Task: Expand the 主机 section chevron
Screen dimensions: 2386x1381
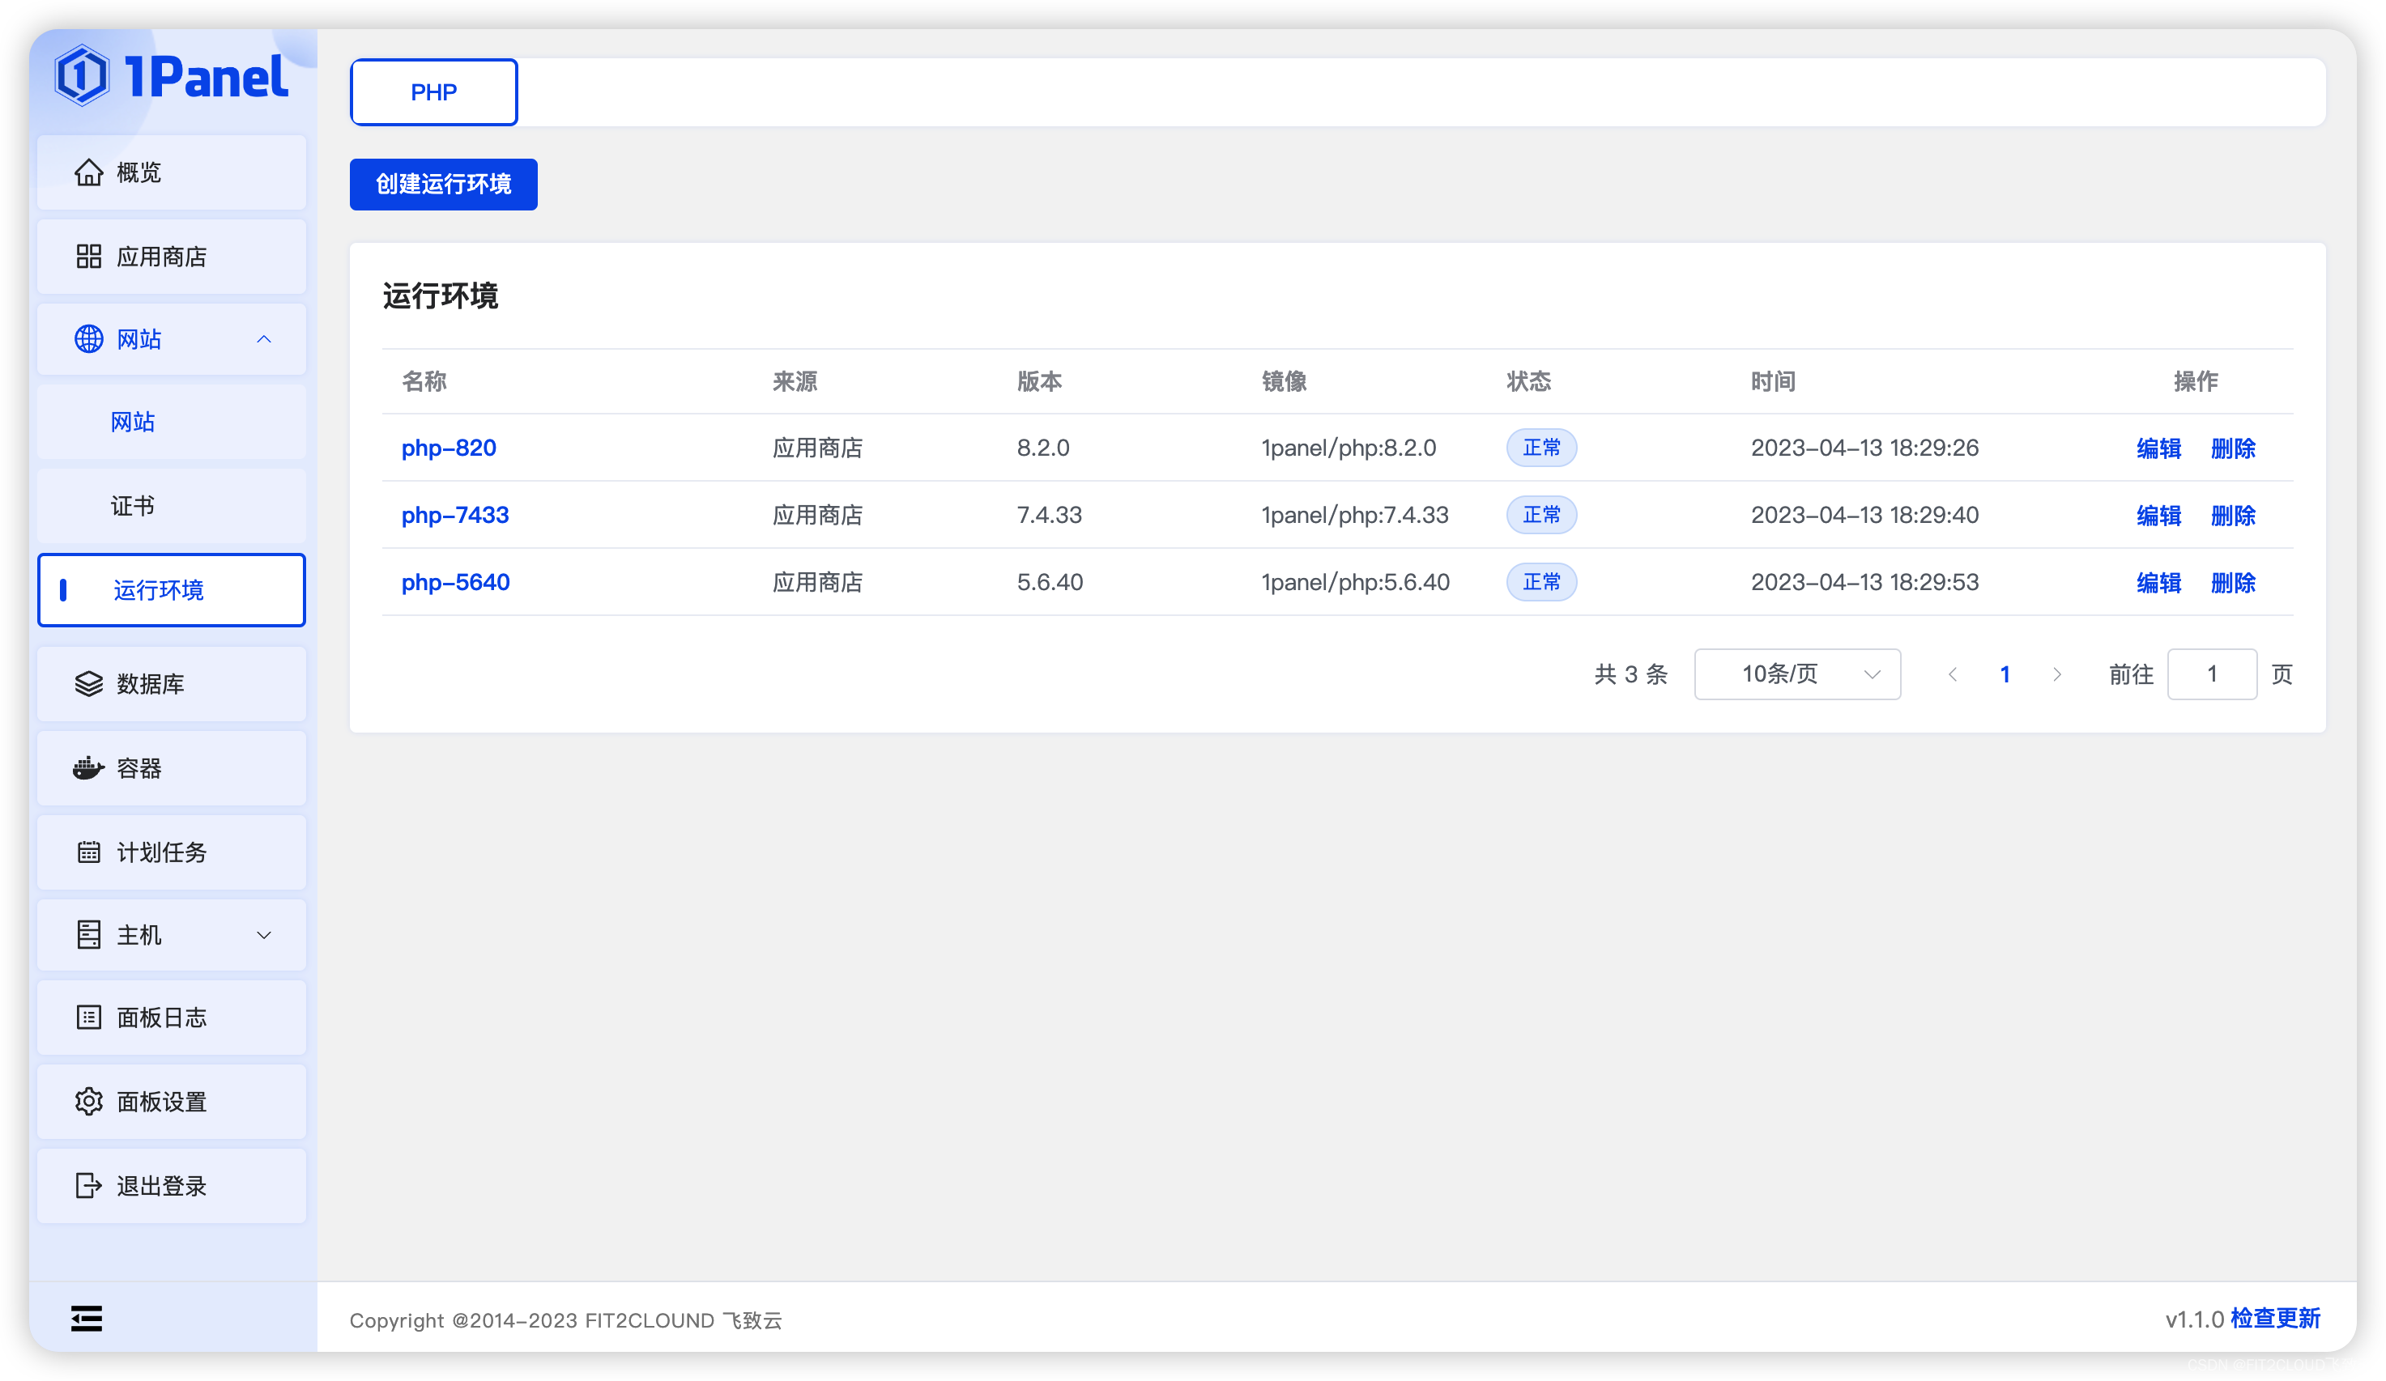Action: tap(264, 934)
